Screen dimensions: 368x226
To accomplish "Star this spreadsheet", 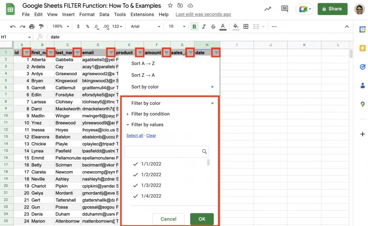I will [170, 5].
